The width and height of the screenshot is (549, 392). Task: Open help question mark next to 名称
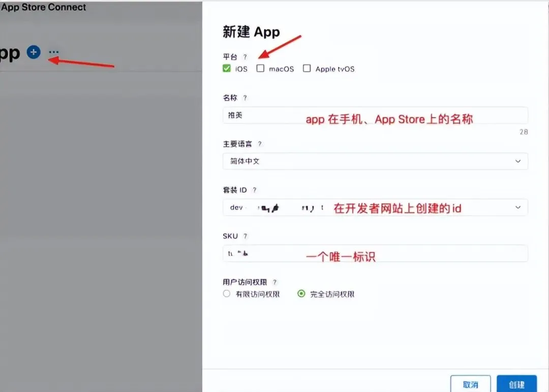(245, 98)
